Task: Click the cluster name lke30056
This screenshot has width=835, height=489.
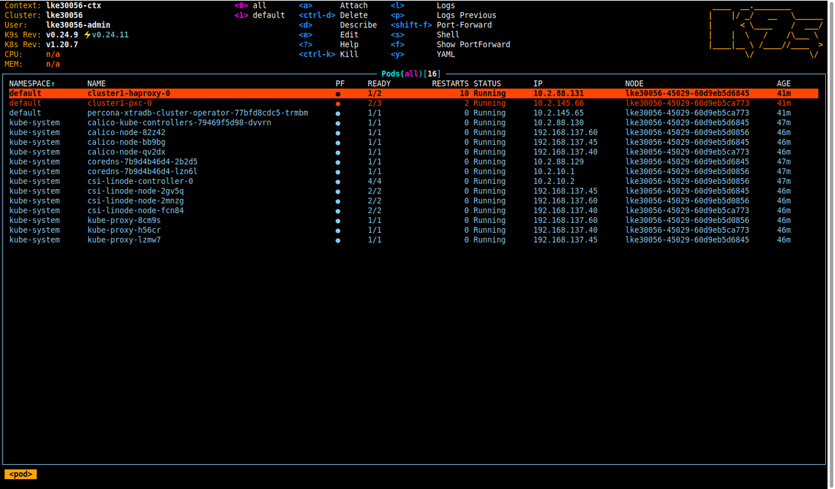Action: pyautogui.click(x=65, y=15)
